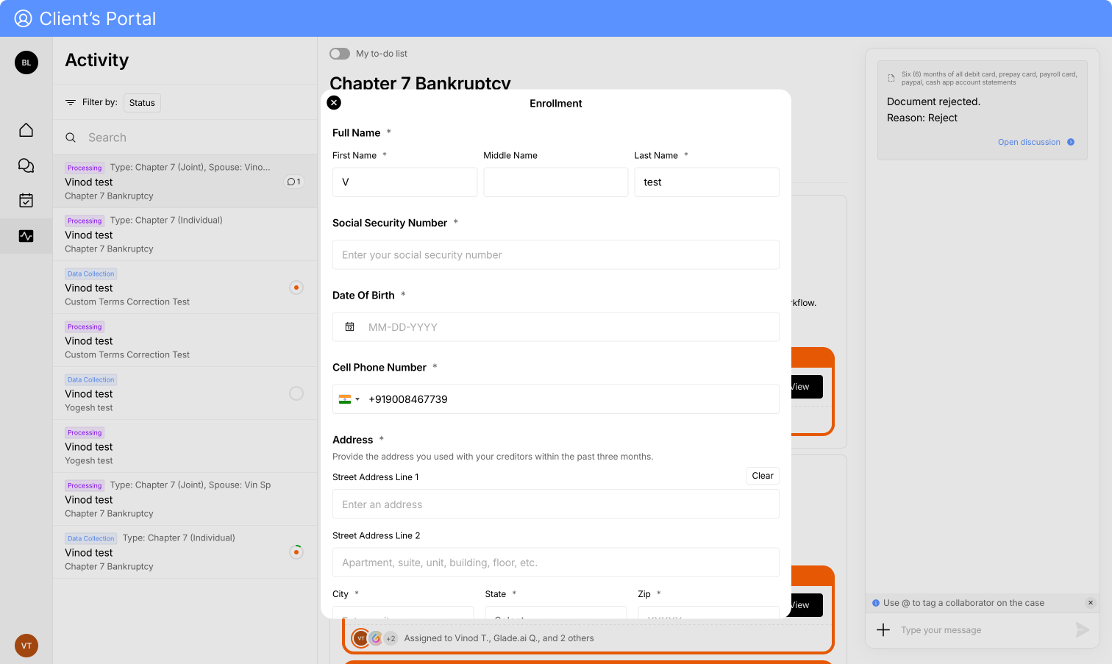Screen dimensions: 1112x664
Task: Select Vinod test Chapter 7 (Individual) Processing item
Action: (185, 235)
